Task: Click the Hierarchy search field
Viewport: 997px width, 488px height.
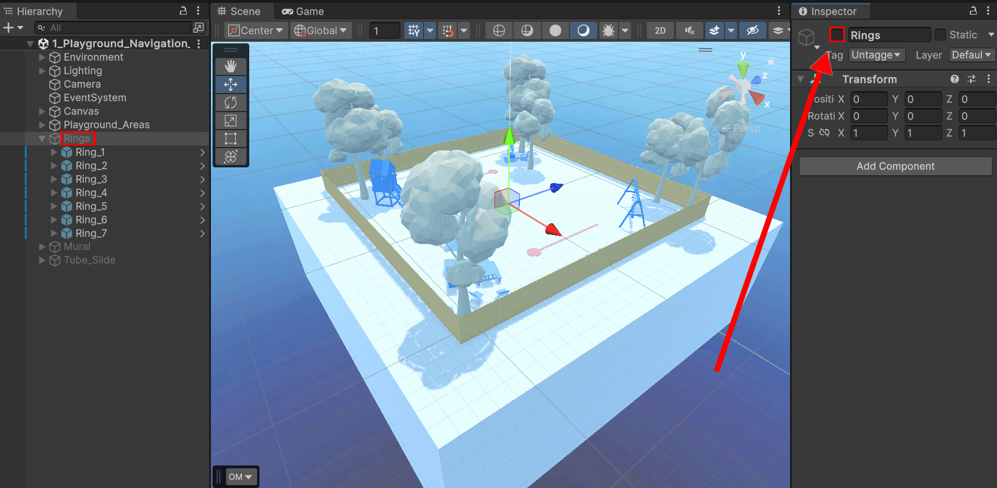Action: point(118,28)
